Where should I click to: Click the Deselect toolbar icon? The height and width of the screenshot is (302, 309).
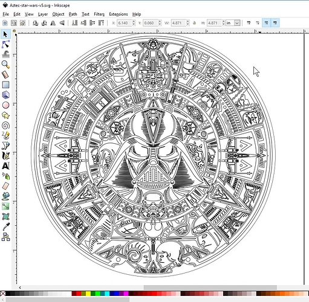tap(22, 23)
